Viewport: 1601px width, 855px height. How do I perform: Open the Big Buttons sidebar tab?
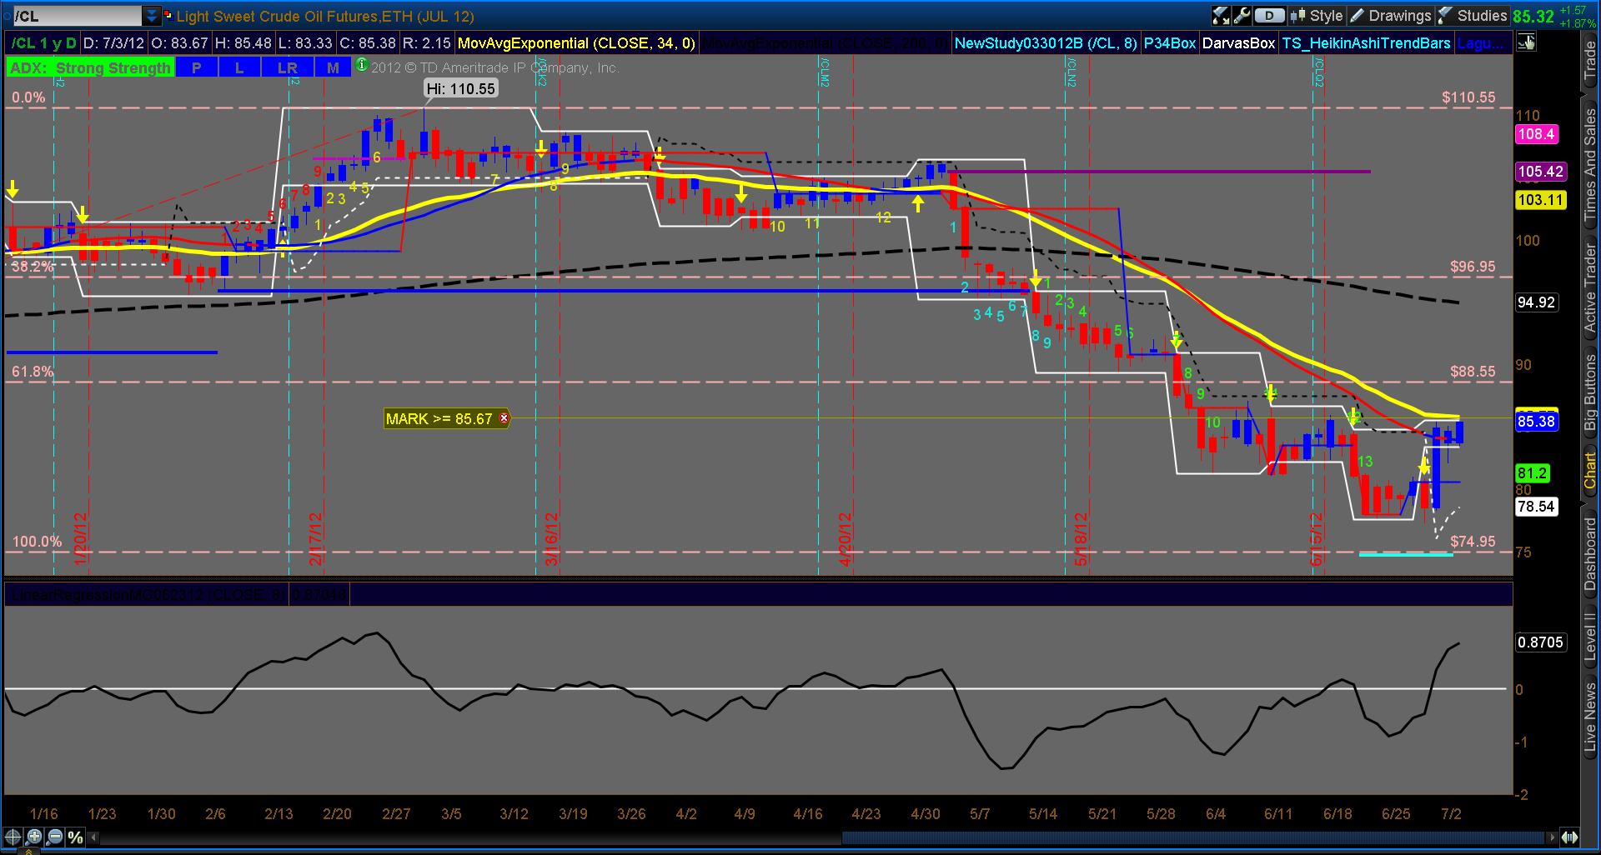point(1590,392)
